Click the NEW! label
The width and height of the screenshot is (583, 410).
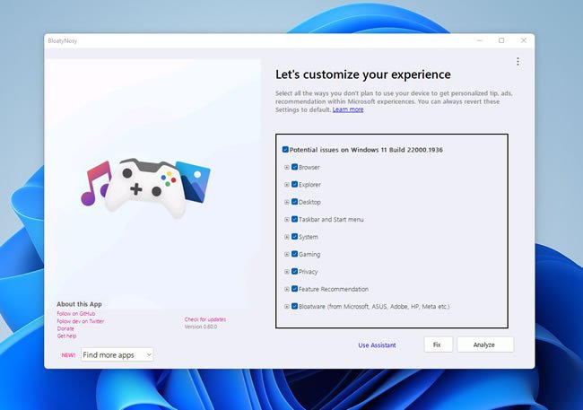(x=68, y=355)
